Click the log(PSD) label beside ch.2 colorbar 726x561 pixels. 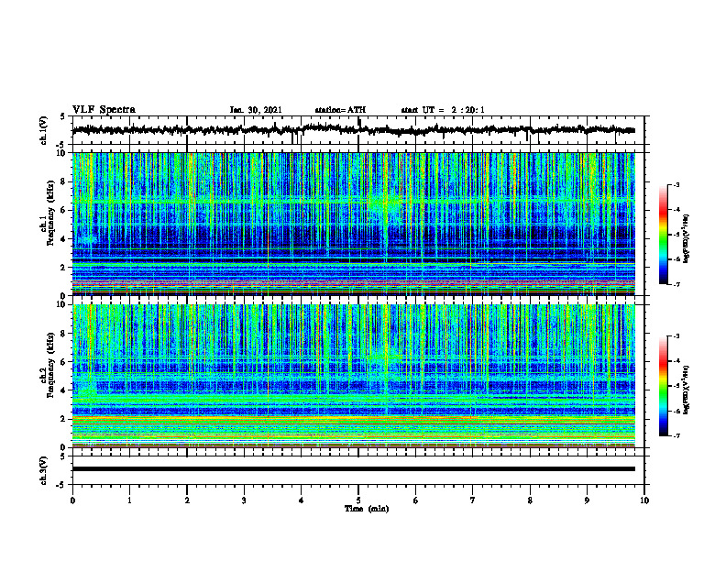click(x=687, y=390)
